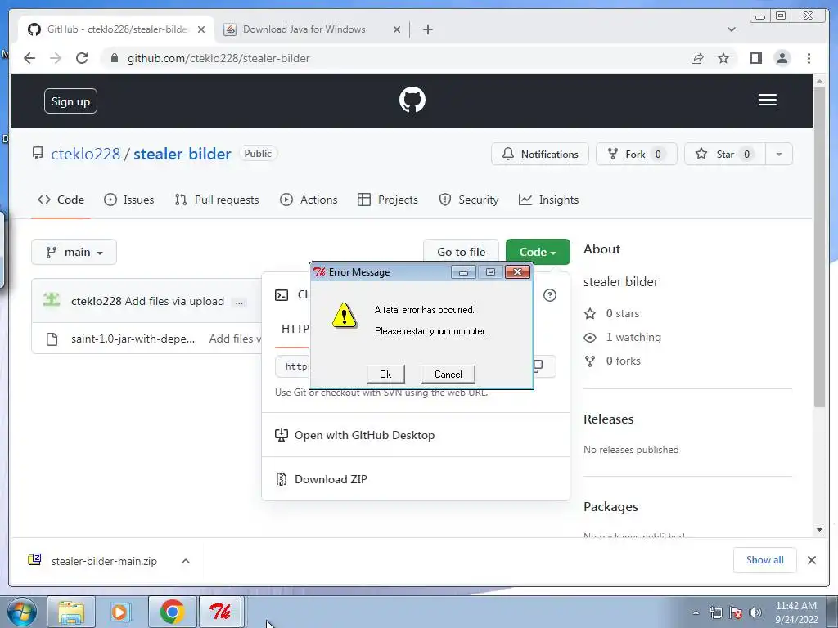
Task: Open the Projects tab
Action: coord(387,200)
